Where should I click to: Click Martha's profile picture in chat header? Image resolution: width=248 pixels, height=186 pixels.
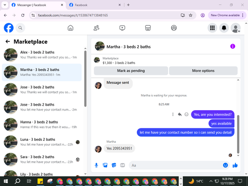click(x=100, y=46)
